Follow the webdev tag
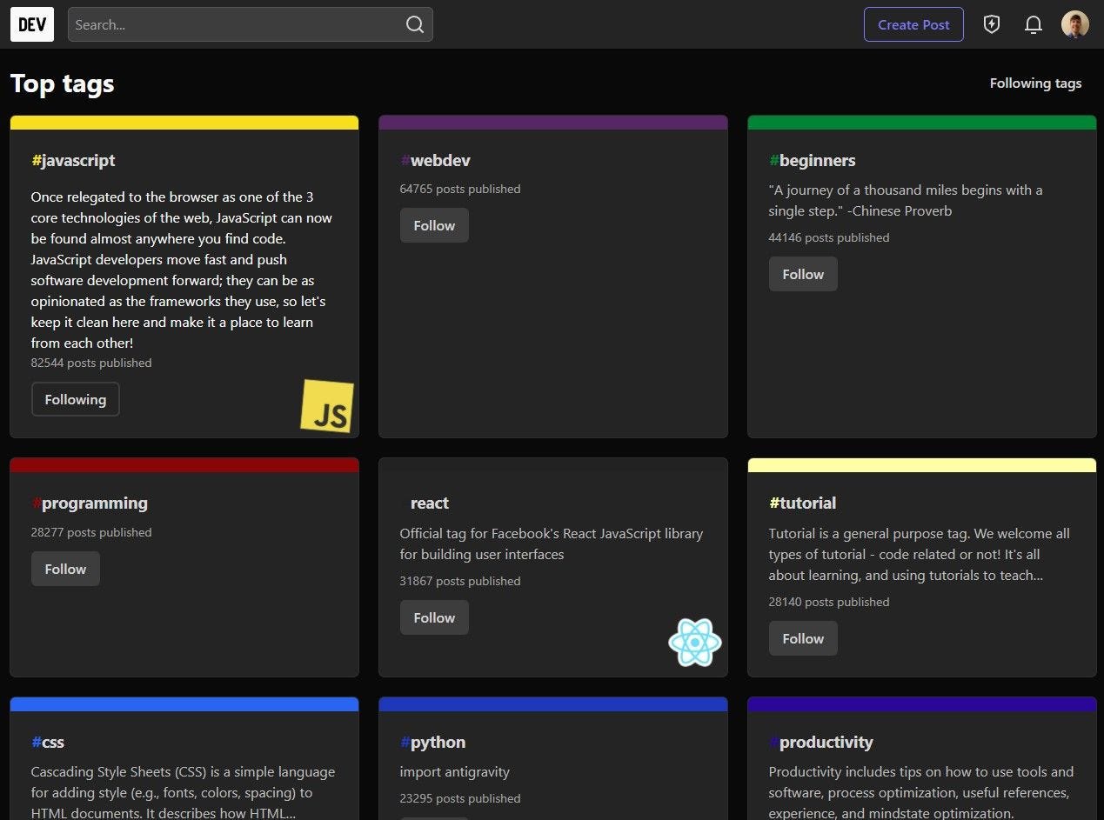This screenshot has height=820, width=1104. point(434,225)
